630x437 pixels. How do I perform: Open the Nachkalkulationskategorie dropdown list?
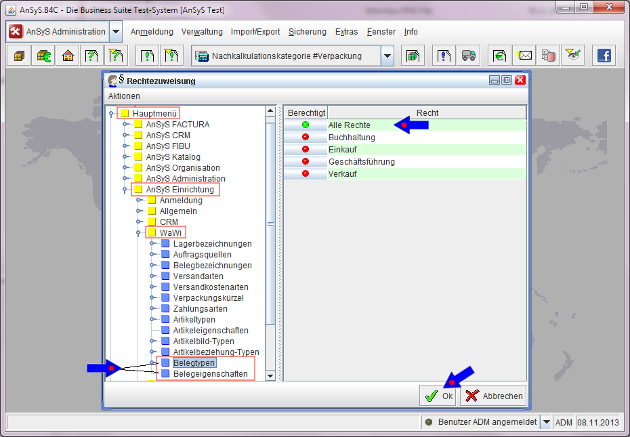point(387,56)
